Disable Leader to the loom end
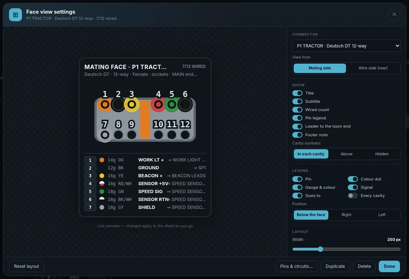The height and width of the screenshot is (279, 409). pyautogui.click(x=297, y=126)
